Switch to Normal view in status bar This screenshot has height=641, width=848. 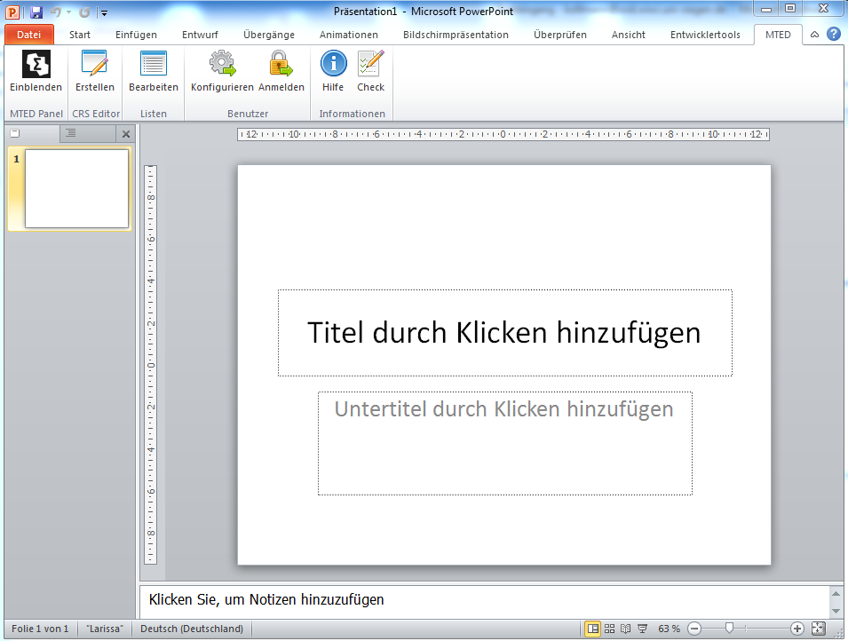tap(593, 629)
